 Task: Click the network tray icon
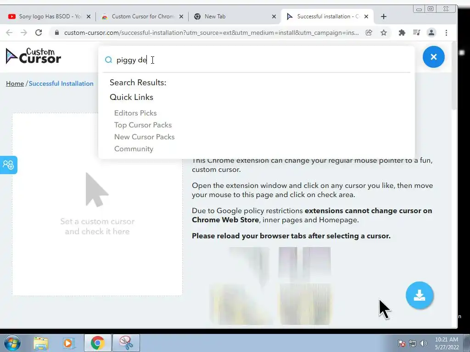click(413, 343)
